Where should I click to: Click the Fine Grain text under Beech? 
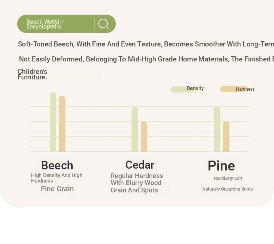pyautogui.click(x=57, y=189)
